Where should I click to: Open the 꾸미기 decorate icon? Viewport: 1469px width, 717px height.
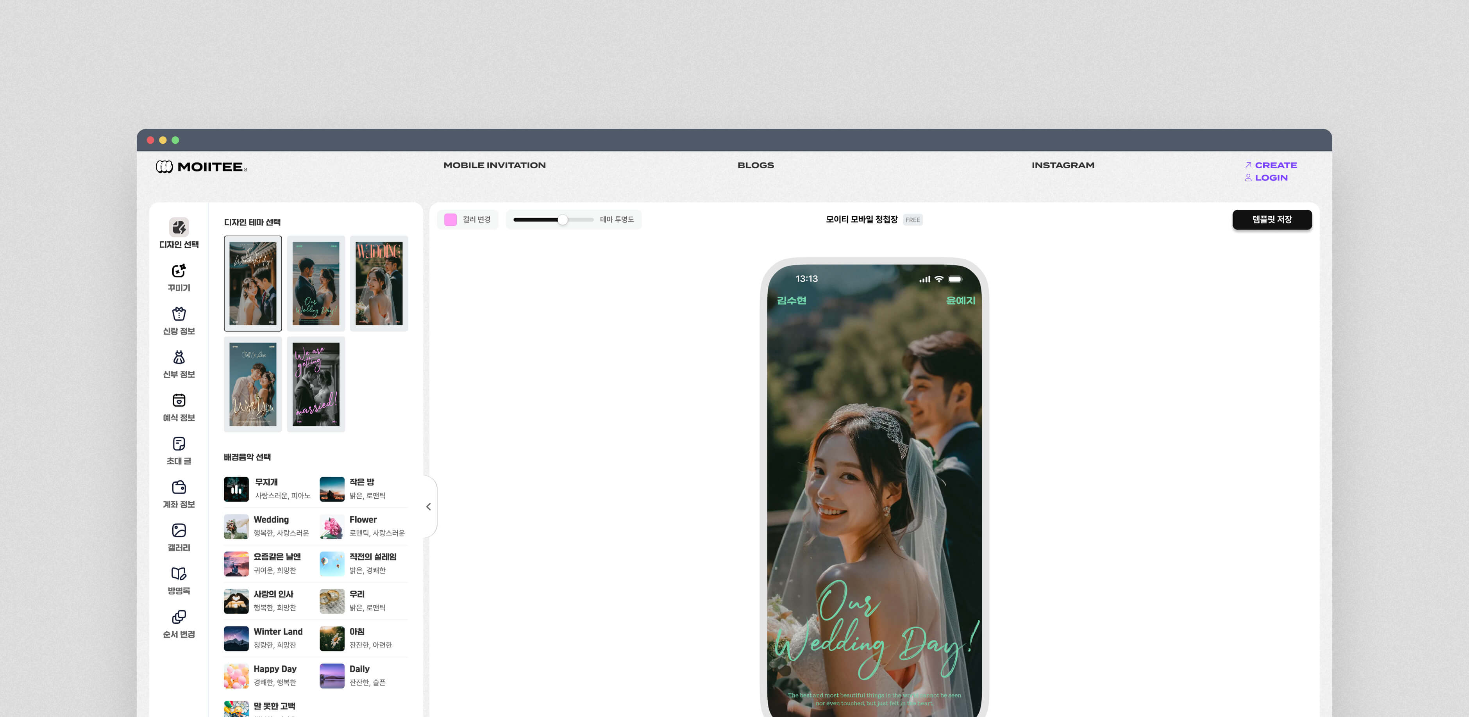[x=179, y=270]
